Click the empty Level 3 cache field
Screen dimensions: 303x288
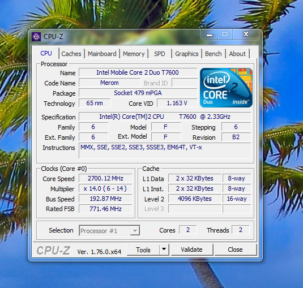point(195,209)
